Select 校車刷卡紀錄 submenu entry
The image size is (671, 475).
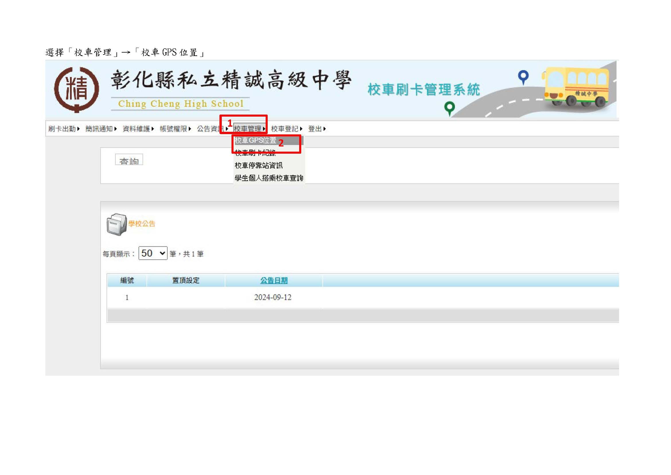tap(255, 153)
